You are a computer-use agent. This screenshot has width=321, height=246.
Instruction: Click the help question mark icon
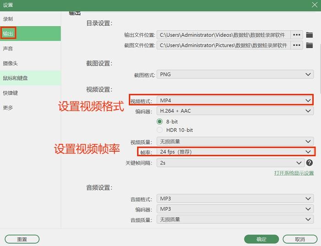click(310, 163)
